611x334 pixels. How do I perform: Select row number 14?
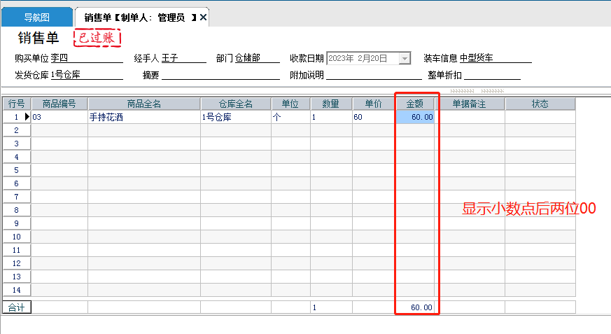[x=16, y=290]
